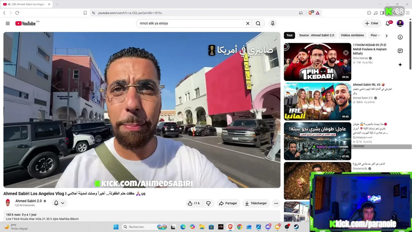Open Simo Sedraty channel name
The width and height of the screenshot is (412, 232).
pos(360,58)
